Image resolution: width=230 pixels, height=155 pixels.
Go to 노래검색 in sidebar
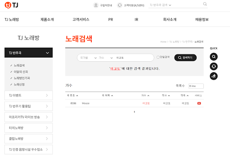pos(19,65)
